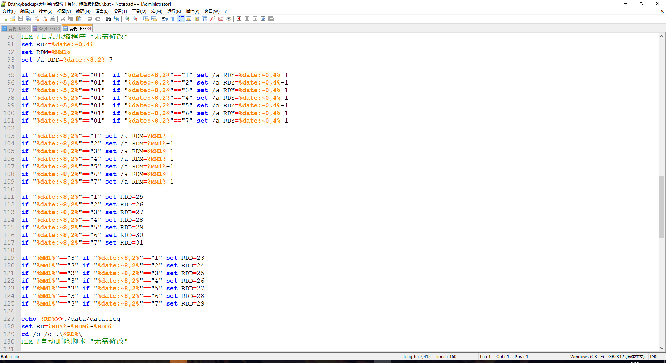
Task: Open the 工具(O) menu
Action: click(139, 11)
